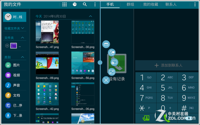200x125 pixels.
Task: Open Videos category 视频
Action: [x=15, y=75]
